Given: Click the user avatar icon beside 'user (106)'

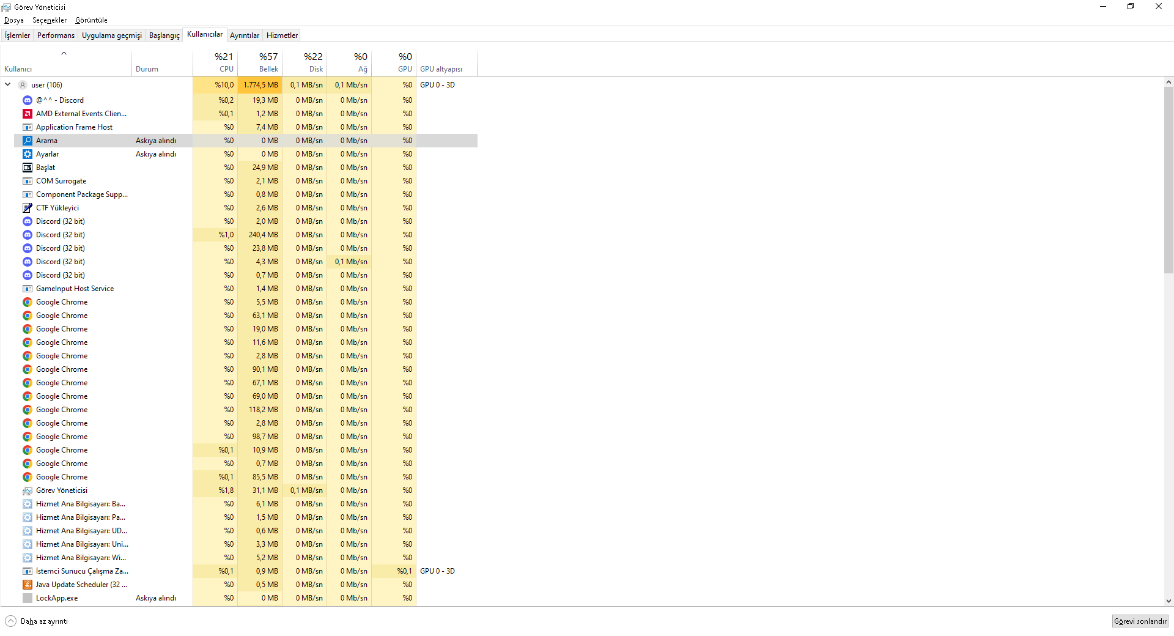Looking at the screenshot, I should [23, 85].
